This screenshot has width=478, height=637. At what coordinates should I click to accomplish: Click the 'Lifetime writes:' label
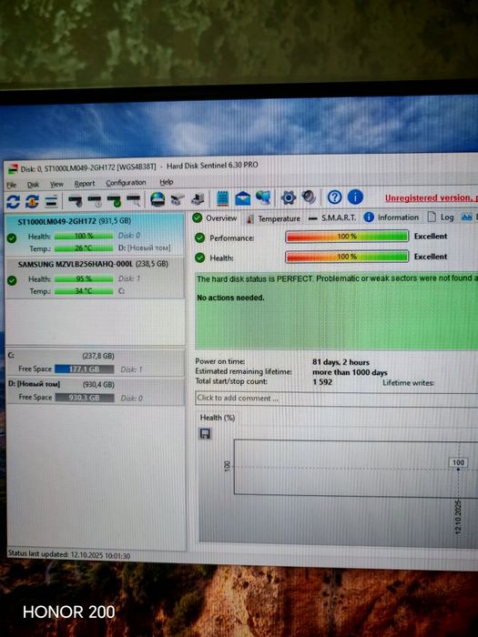(x=408, y=383)
